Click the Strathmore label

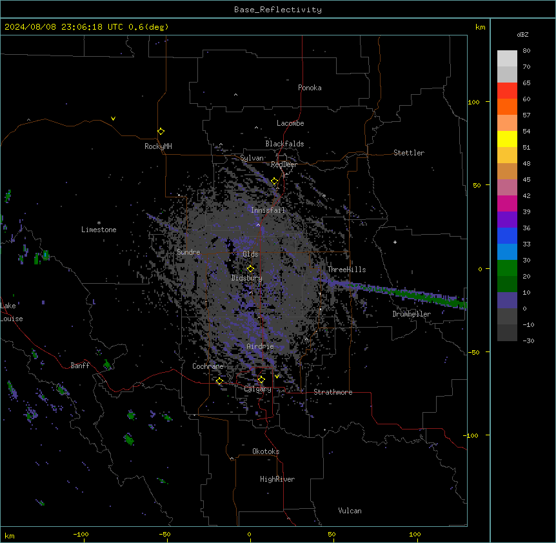pyautogui.click(x=333, y=392)
